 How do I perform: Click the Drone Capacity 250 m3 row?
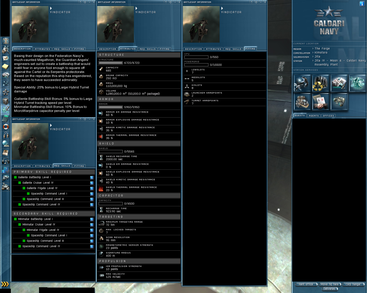[x=139, y=77]
